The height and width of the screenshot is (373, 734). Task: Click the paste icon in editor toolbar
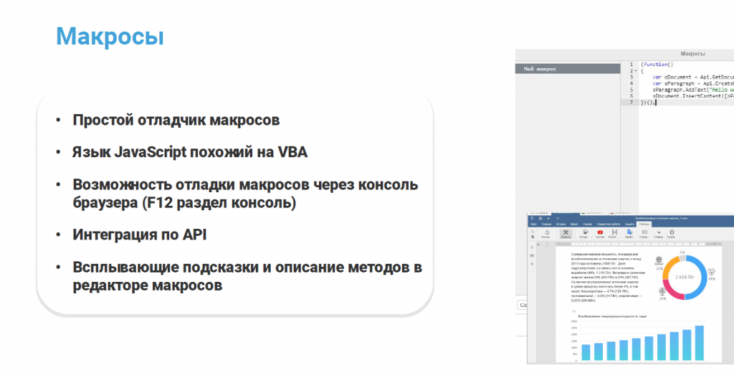(x=533, y=237)
